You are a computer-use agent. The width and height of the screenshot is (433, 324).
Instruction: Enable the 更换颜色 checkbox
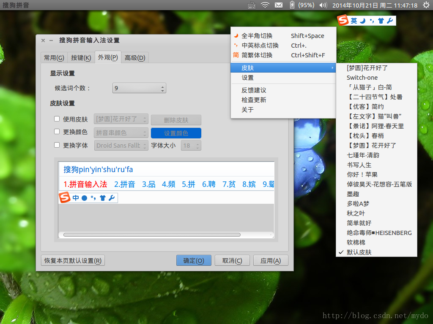(x=57, y=132)
